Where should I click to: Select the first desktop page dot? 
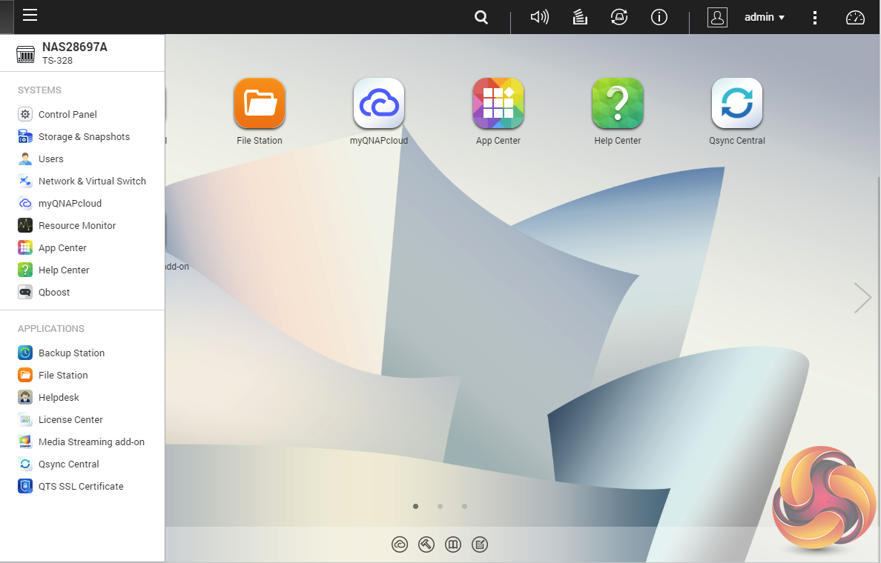point(416,506)
